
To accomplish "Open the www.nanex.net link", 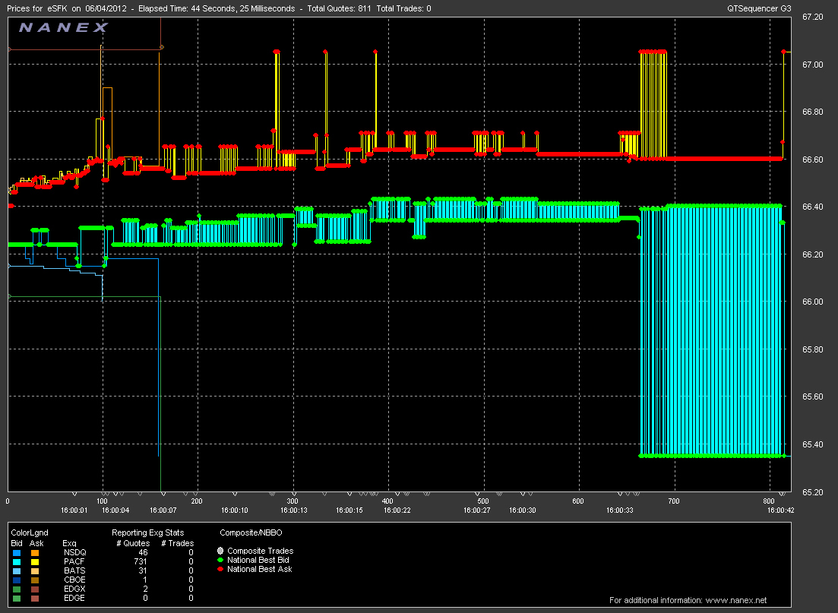I will coord(736,600).
